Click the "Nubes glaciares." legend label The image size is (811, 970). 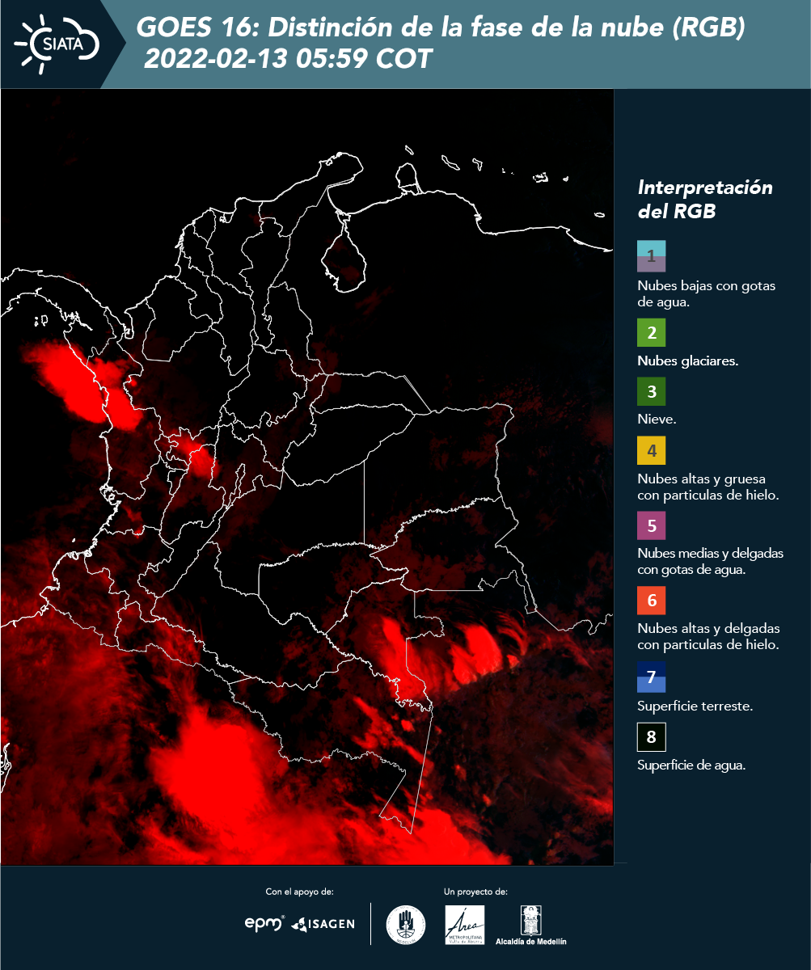pos(687,361)
